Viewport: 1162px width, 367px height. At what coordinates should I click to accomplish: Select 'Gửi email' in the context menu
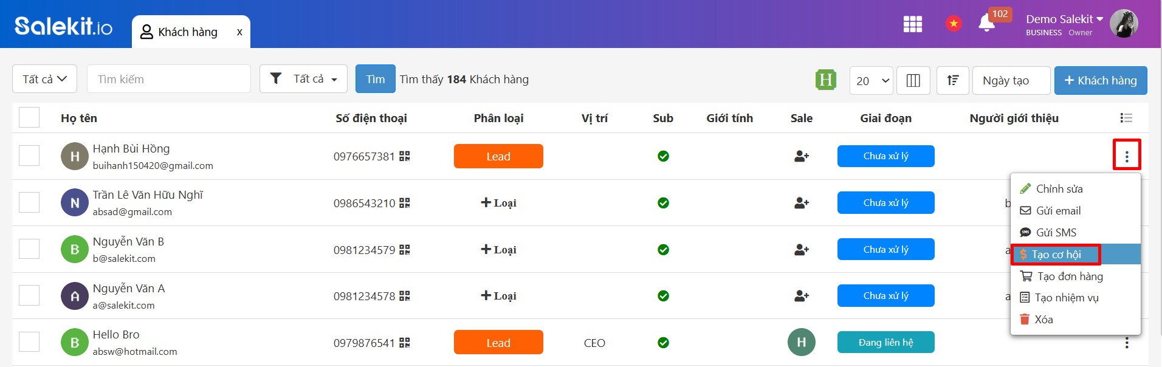coord(1058,211)
